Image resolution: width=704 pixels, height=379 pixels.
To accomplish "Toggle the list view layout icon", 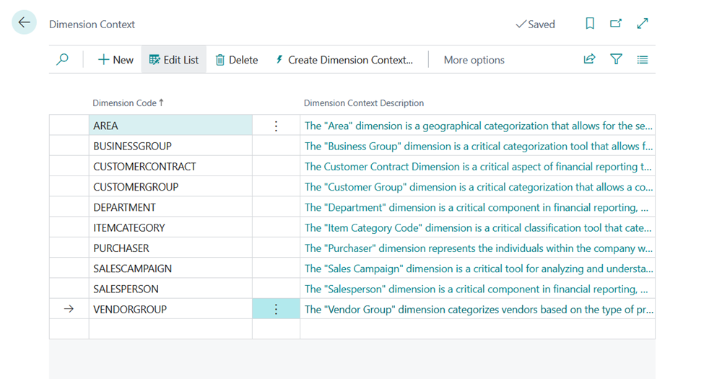I will [643, 60].
